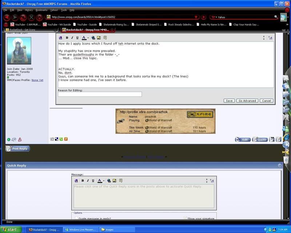
Task: Click the Go arrow beside the URL bar
Action: point(204,17)
